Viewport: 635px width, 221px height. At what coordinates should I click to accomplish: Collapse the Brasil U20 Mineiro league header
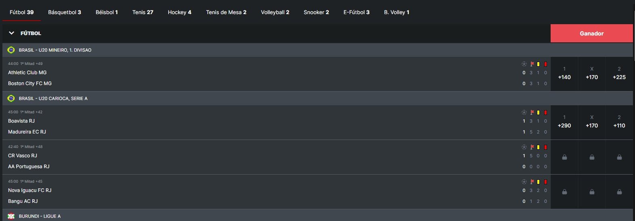[x=55, y=50]
